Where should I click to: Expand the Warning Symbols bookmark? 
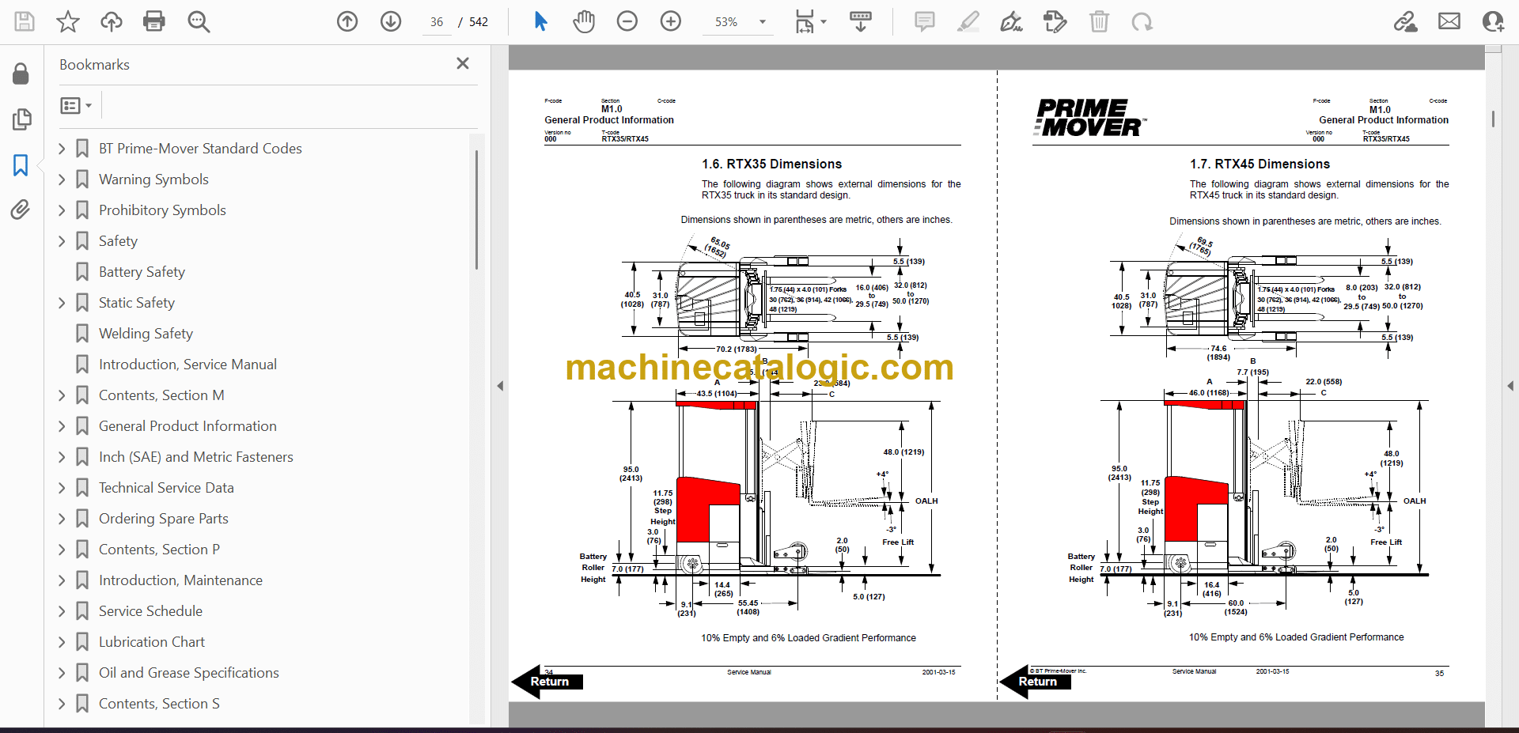click(63, 179)
